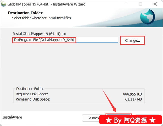The height and width of the screenshot is (126, 163).
Task: Select the 61,117 MB remaining space value
Action: click(133, 99)
